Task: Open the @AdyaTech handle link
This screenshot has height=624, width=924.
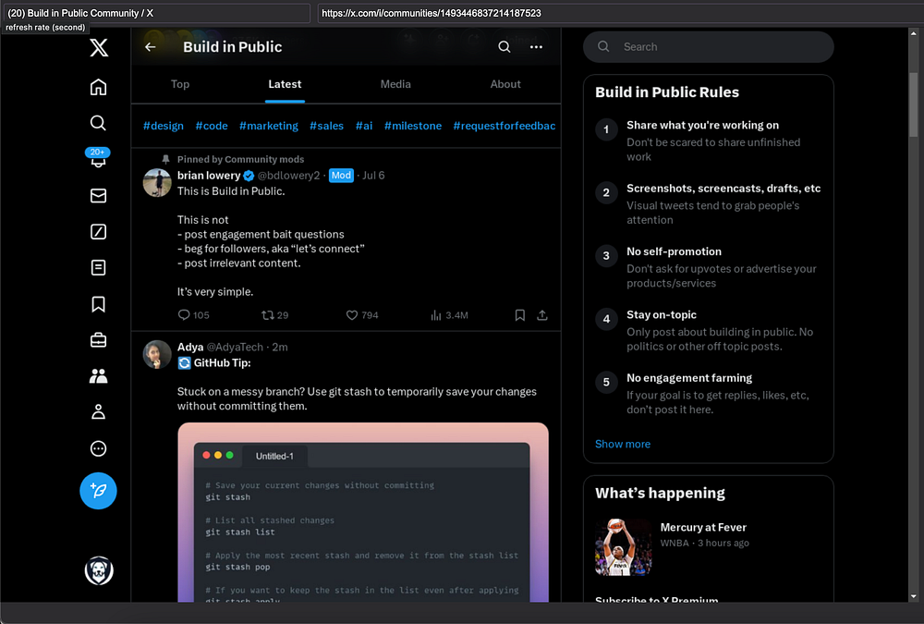Action: coord(235,347)
